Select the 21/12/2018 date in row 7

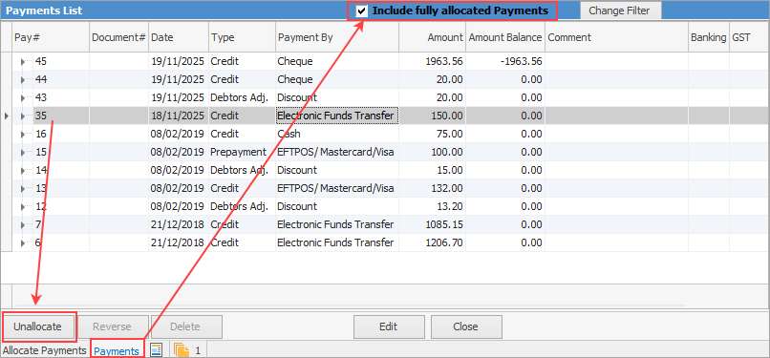pos(179,225)
